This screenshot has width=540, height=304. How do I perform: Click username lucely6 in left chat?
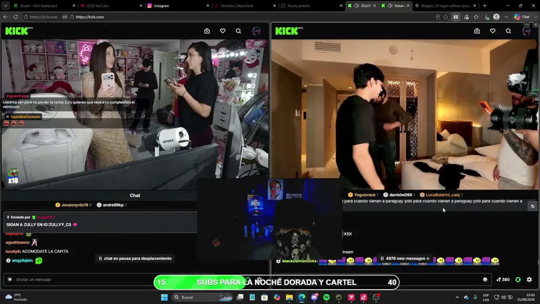click(x=13, y=251)
